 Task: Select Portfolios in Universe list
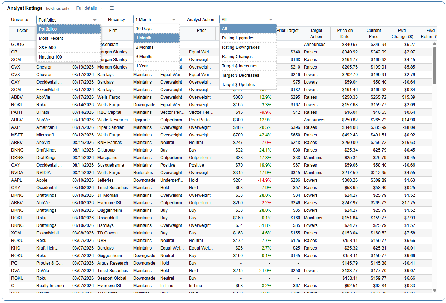68,29
